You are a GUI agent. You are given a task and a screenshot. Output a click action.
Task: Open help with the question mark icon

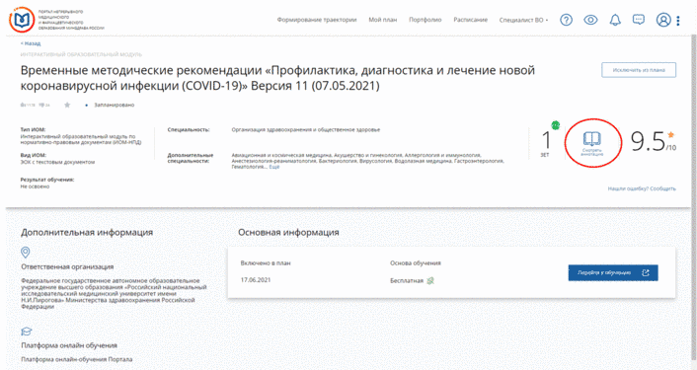point(566,20)
